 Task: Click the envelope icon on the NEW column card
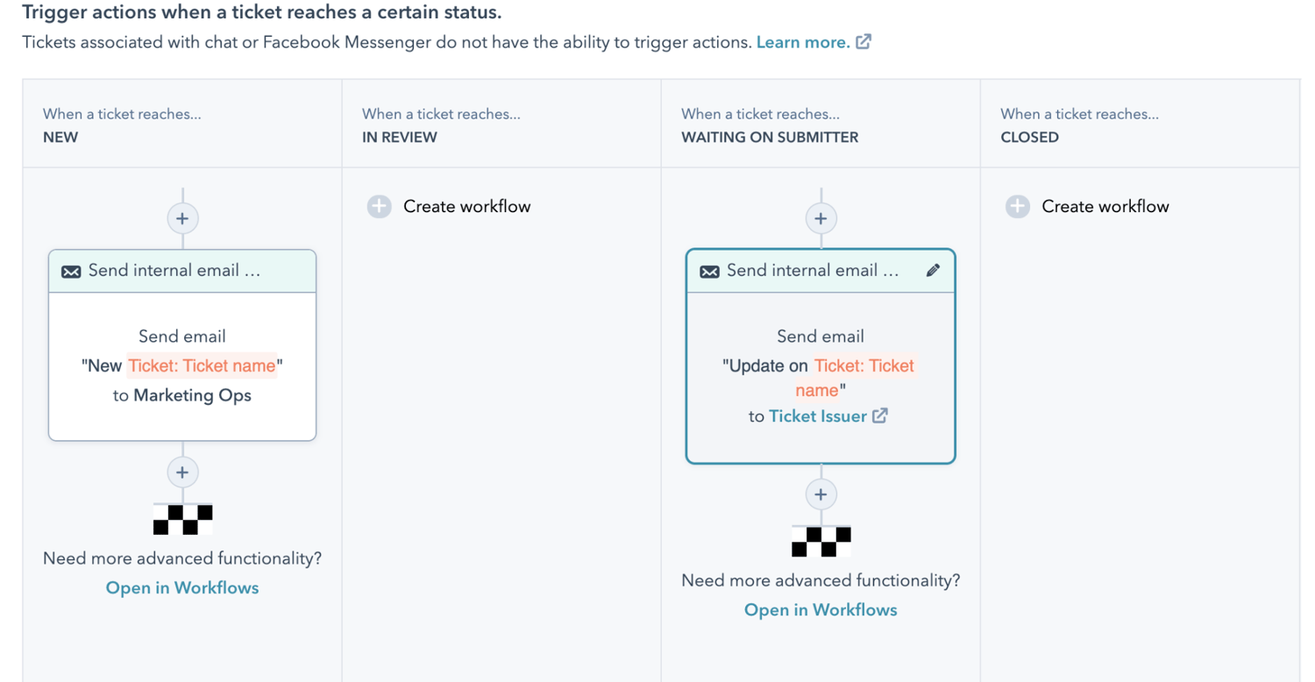point(70,270)
